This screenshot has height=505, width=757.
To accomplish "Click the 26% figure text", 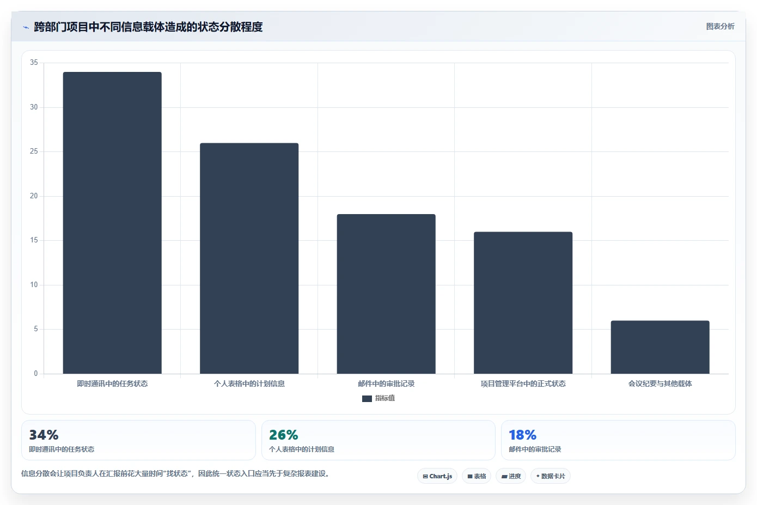I will 284,435.
